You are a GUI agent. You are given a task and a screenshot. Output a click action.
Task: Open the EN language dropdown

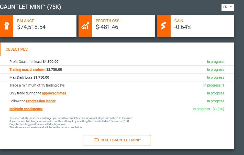(228, 7)
